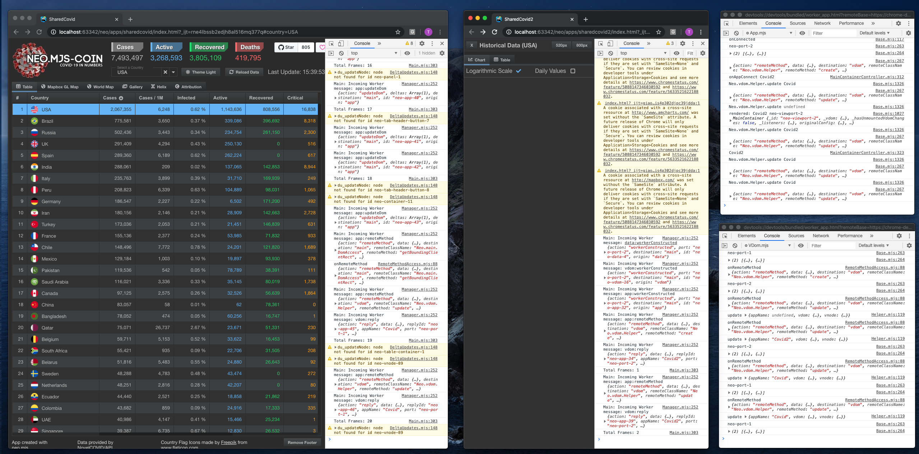Screen dimensions: 919x454
Task: Open Default levels dropdown in VDom.mjs devtools
Action: tap(873, 245)
